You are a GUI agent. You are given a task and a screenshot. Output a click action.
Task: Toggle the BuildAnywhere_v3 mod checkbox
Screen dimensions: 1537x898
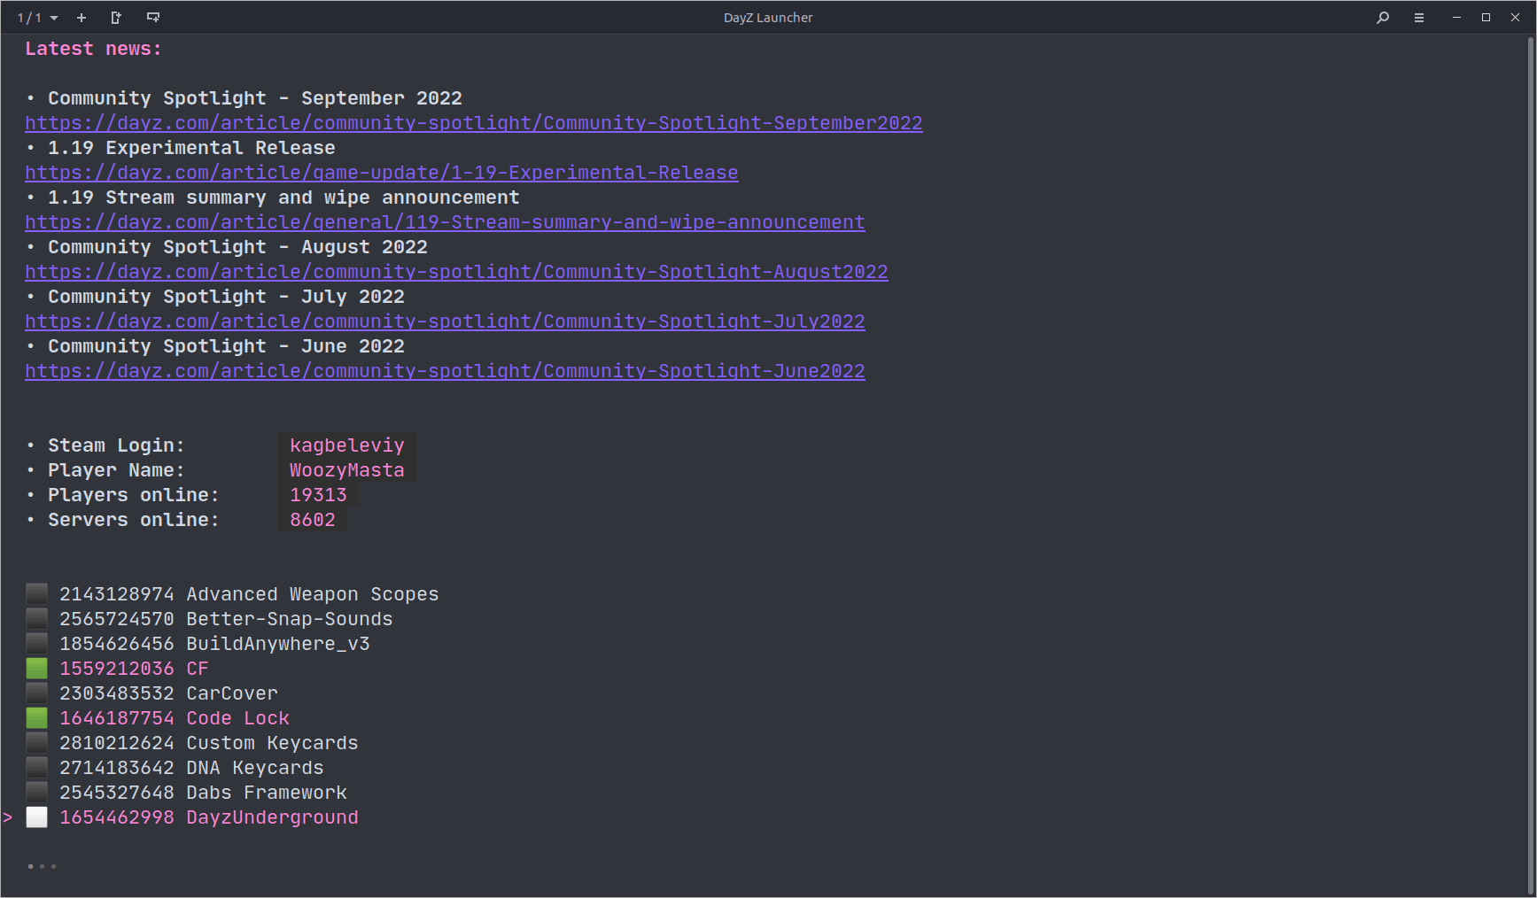coord(36,644)
